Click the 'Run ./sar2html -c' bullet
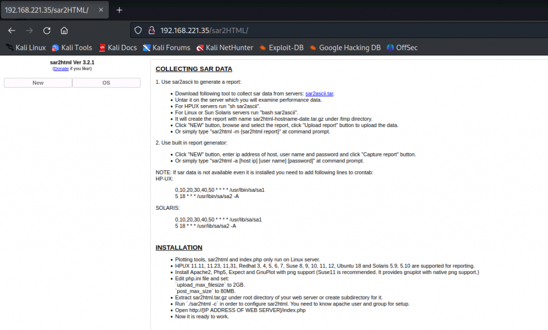The height and width of the screenshot is (330, 548). (x=292, y=304)
